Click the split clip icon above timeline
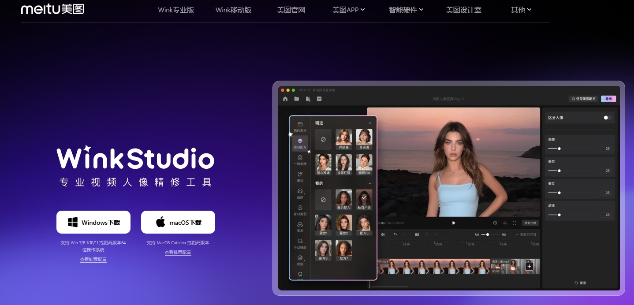The height and width of the screenshot is (305, 634). point(417,234)
